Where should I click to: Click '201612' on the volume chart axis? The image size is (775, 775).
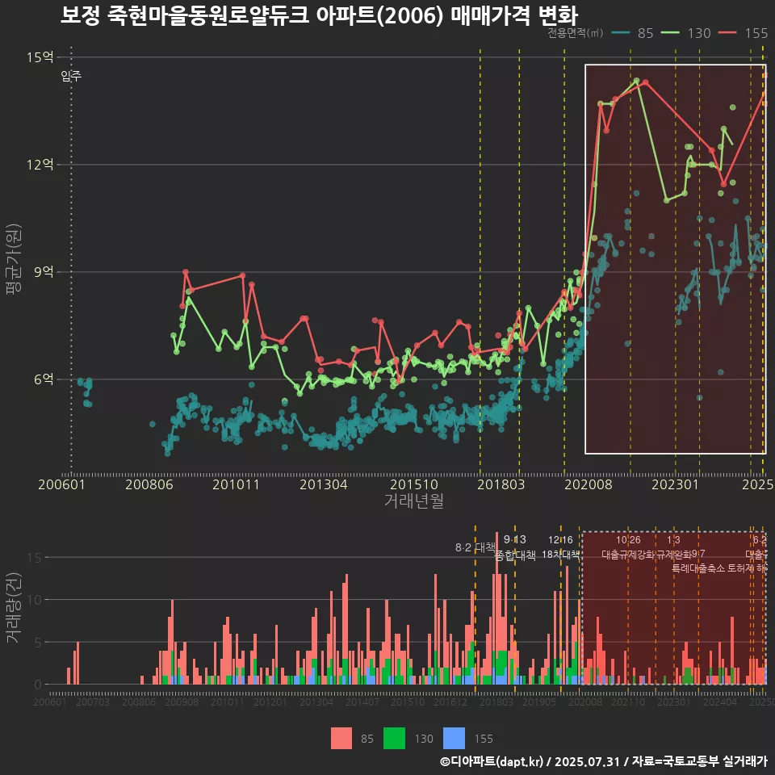[x=450, y=702]
